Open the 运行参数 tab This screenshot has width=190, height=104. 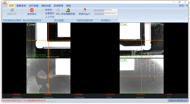pos(34,6)
